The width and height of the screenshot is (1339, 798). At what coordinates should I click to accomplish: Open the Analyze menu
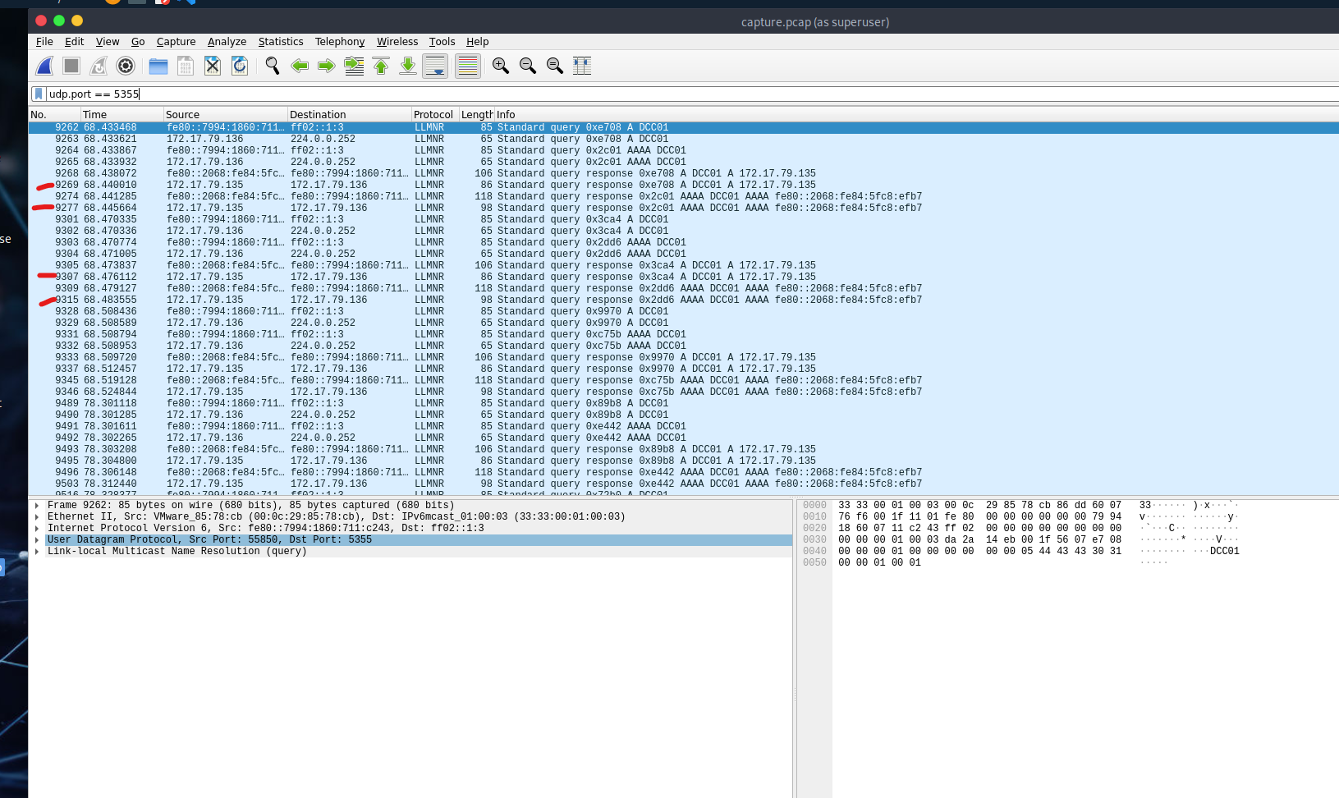point(227,42)
